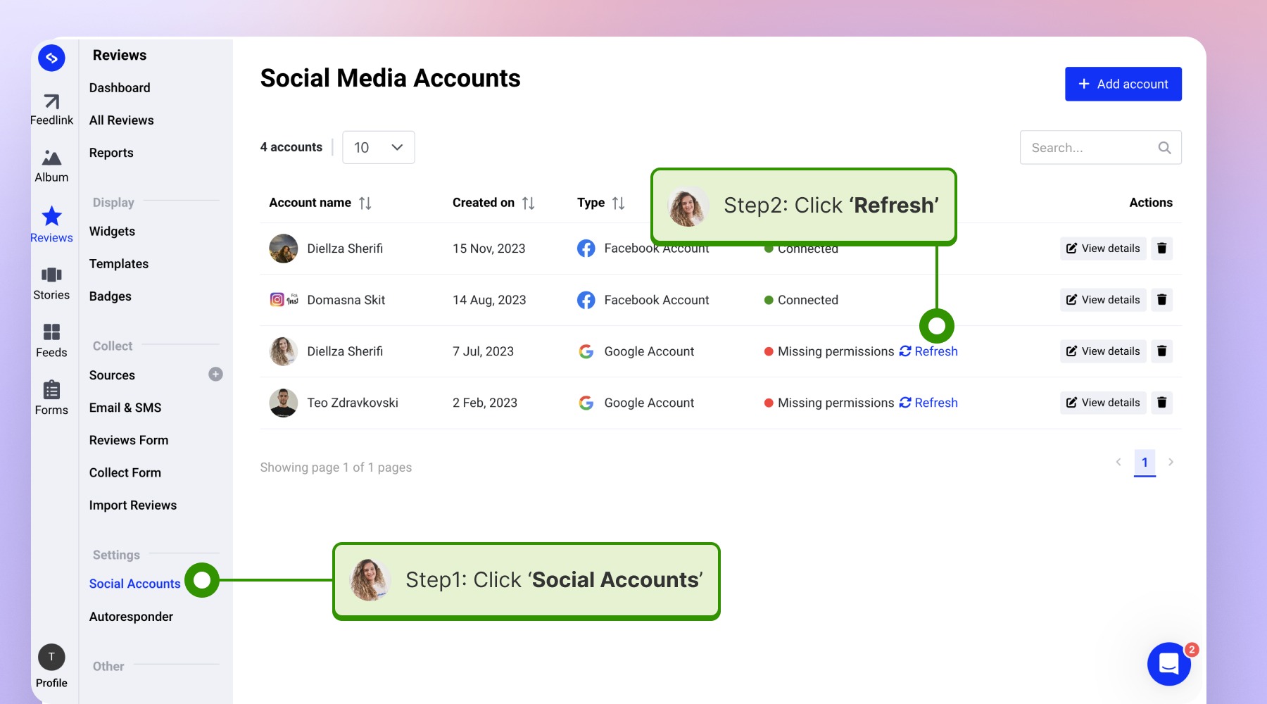Screen dimensions: 1267x704
Task: Refresh Teo Zdravkovski's account permissions
Action: (x=928, y=403)
